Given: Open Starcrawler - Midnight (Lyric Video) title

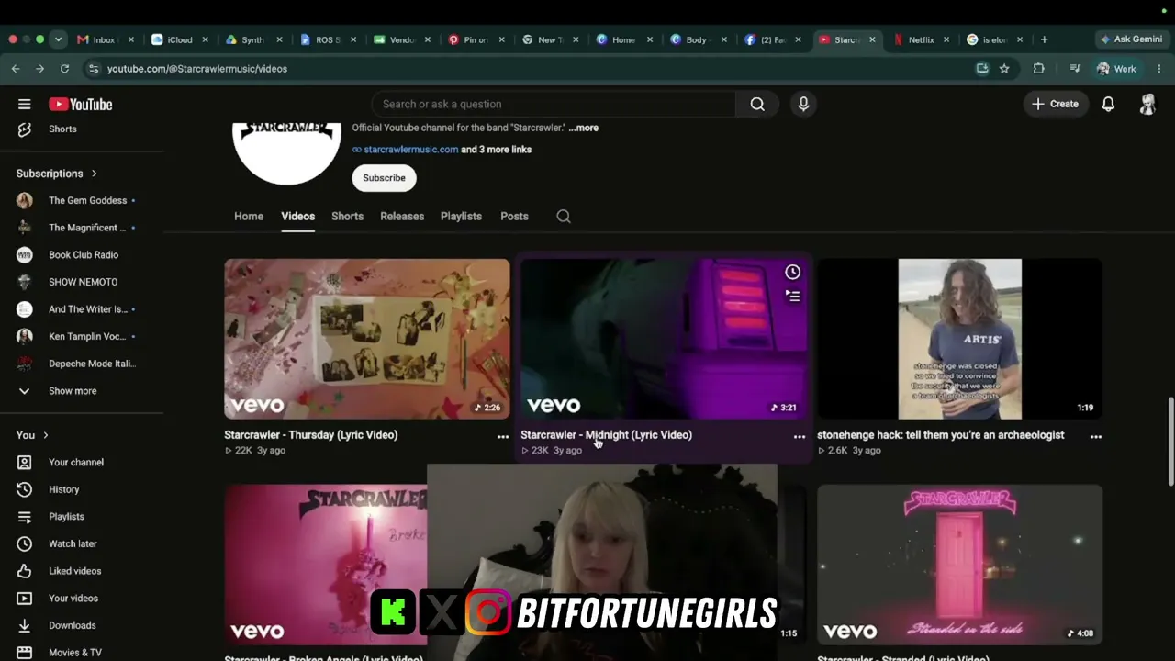Looking at the screenshot, I should coord(607,435).
